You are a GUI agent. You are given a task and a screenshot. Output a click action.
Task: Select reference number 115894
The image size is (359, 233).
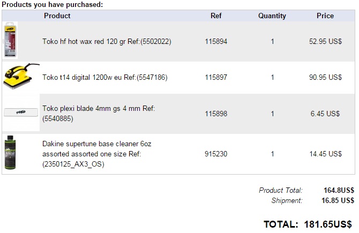click(x=216, y=41)
